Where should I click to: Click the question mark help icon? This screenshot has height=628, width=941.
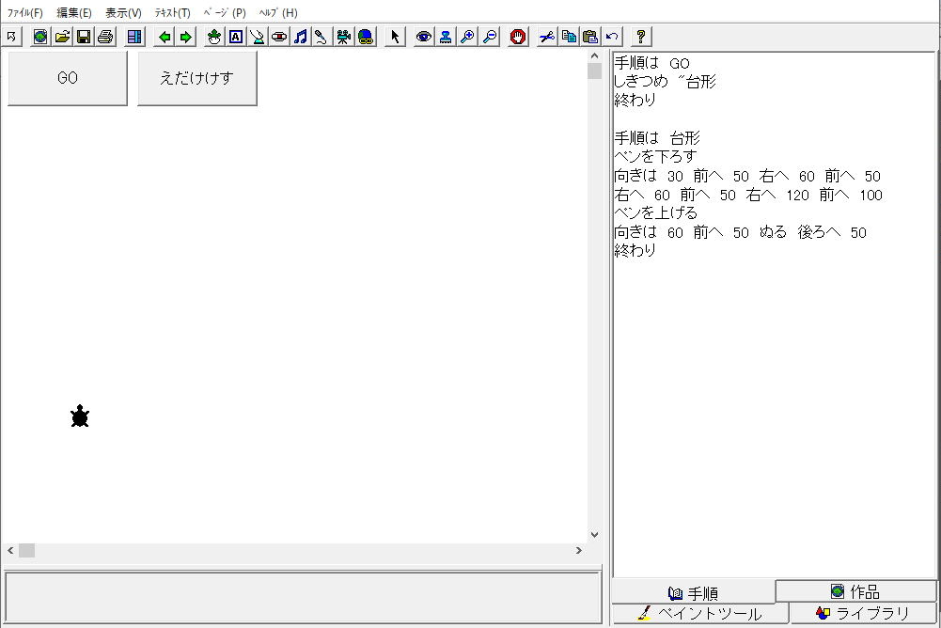641,37
